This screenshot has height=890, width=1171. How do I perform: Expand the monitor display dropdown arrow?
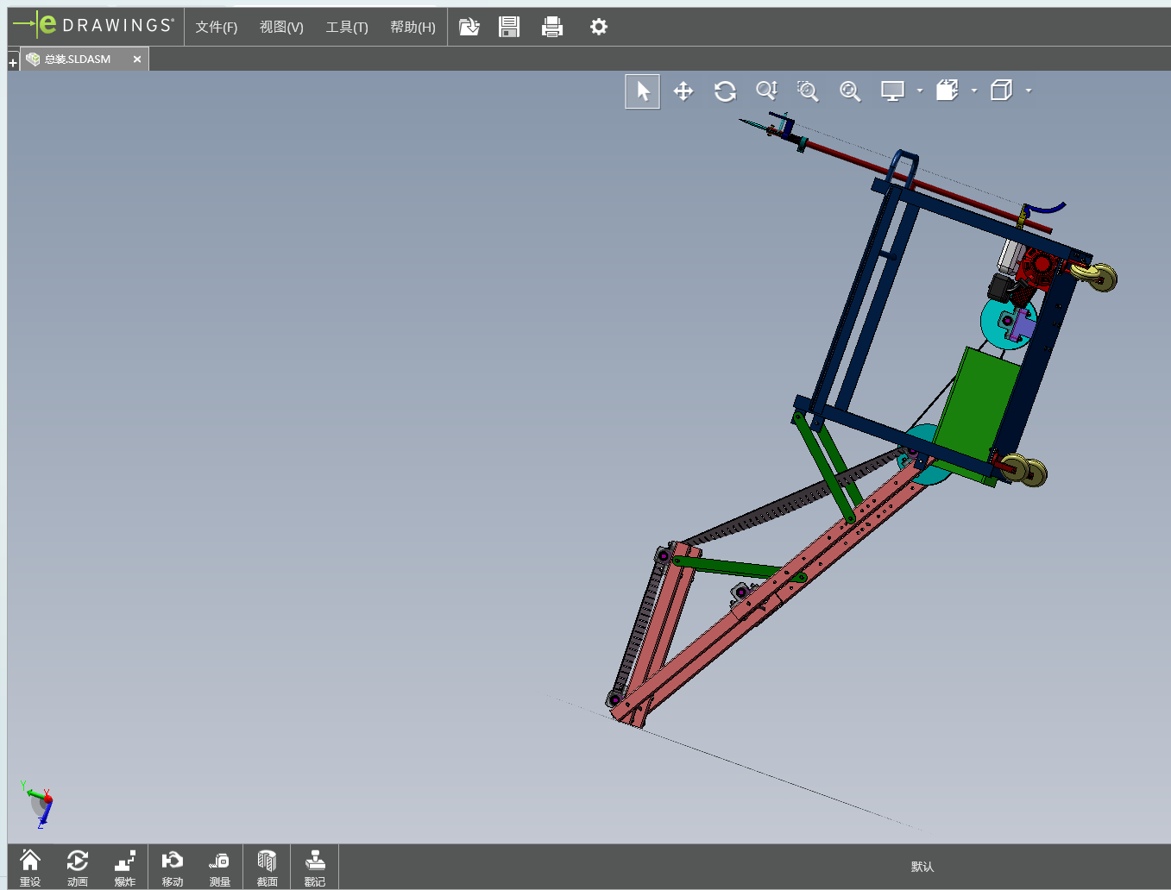[x=920, y=91]
